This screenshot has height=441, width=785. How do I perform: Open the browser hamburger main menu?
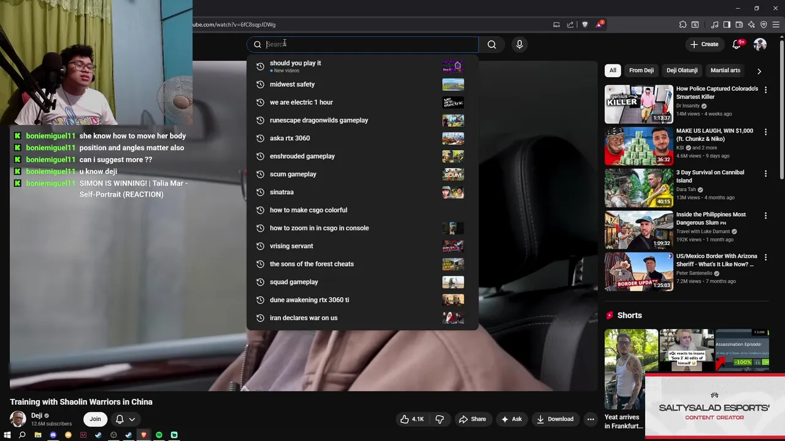[x=776, y=24]
